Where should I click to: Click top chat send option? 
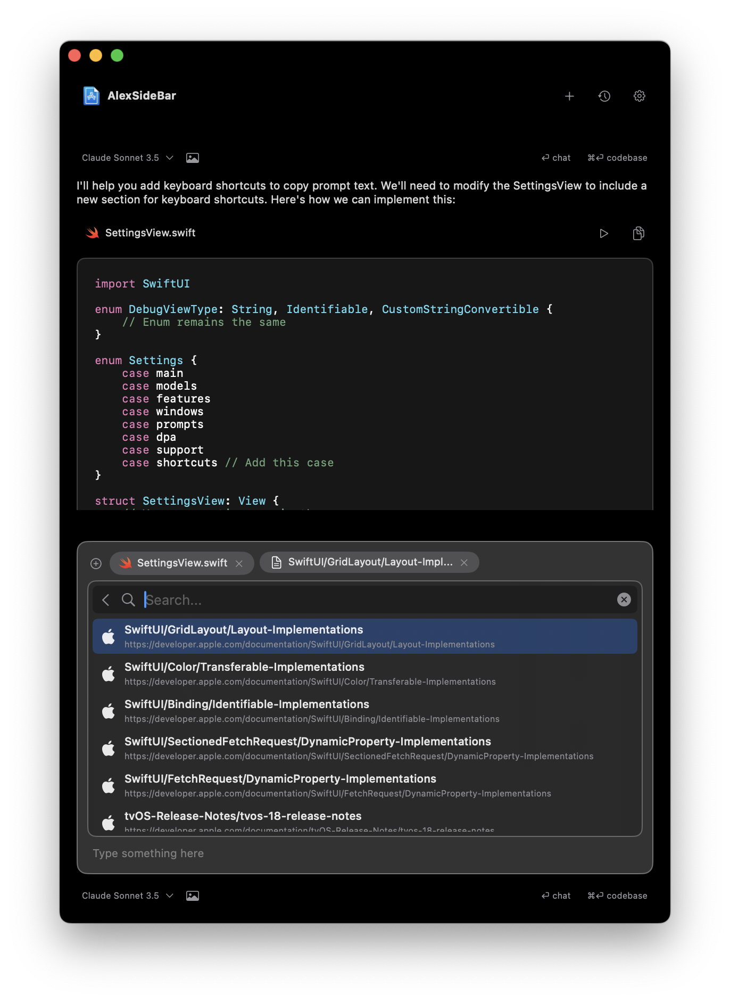coord(556,158)
